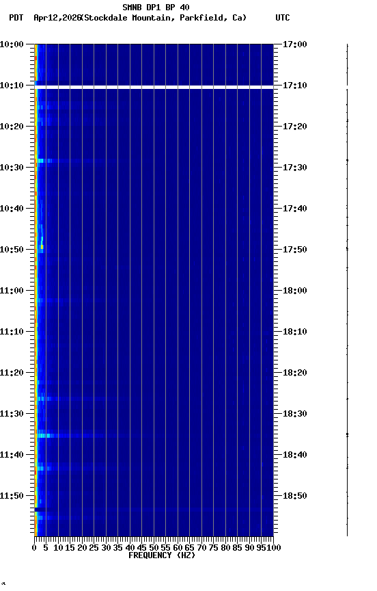
Task: Click the 11:10 PDT time label
Action: pos(12,332)
